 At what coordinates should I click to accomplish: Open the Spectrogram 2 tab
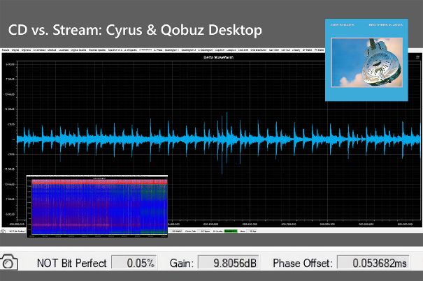click(x=189, y=50)
